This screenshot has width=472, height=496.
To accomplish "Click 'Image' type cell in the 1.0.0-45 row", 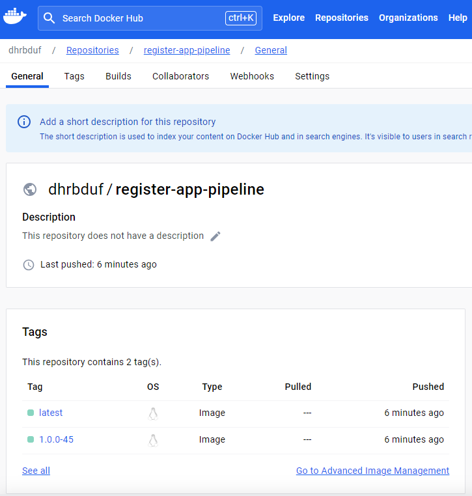I will point(212,439).
